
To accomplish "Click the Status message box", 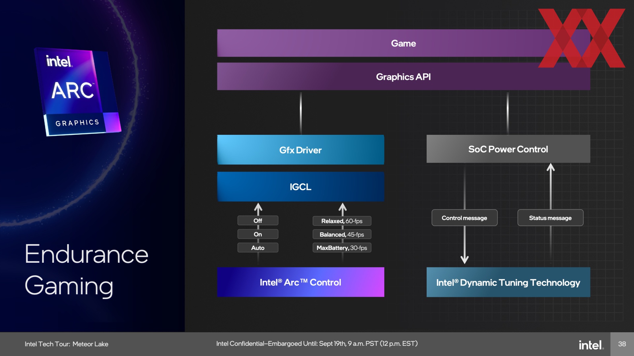I will [x=550, y=218].
